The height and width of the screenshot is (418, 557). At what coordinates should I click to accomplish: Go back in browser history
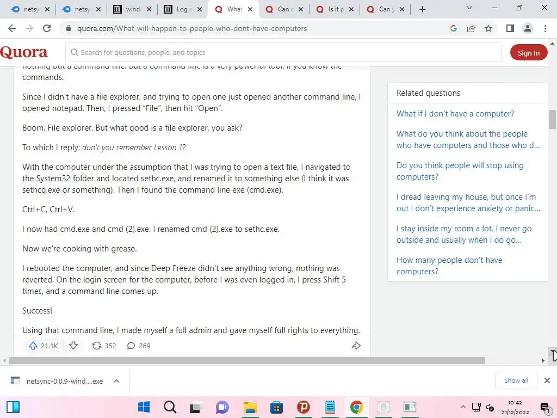(12, 28)
